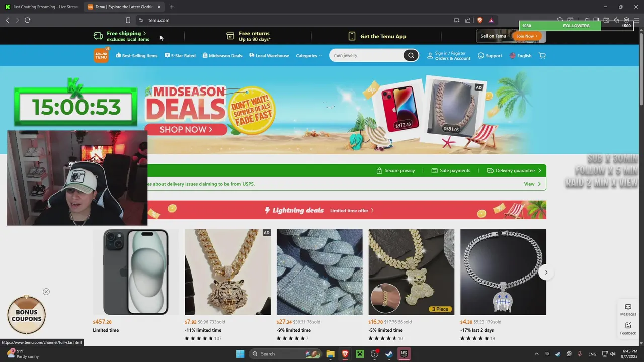Open the shopping cart

[x=542, y=56]
